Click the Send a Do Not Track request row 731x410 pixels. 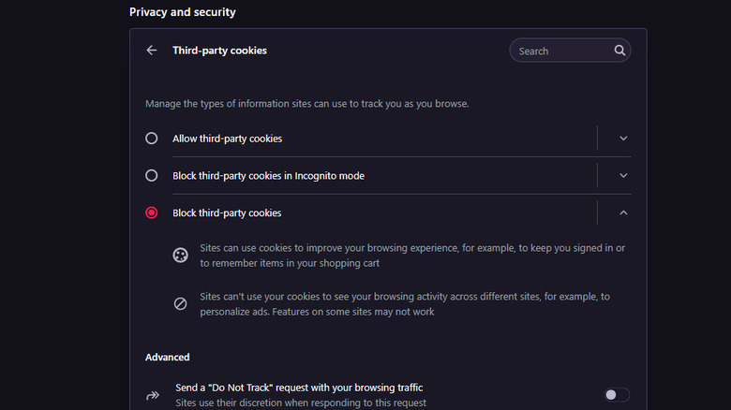click(x=299, y=388)
